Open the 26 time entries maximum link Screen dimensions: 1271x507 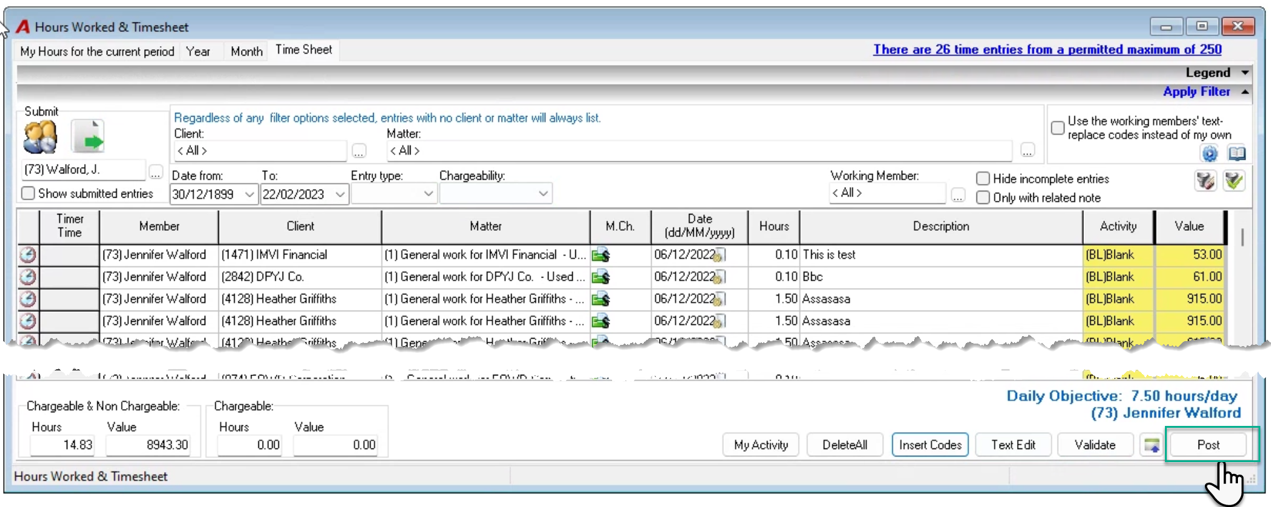pyautogui.click(x=1048, y=49)
